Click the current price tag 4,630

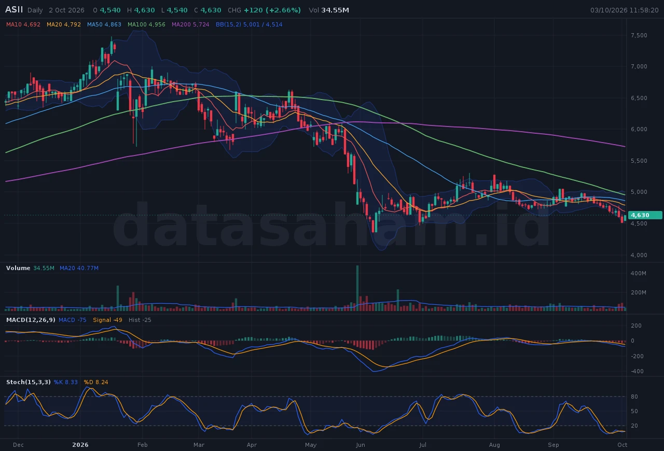coord(645,215)
